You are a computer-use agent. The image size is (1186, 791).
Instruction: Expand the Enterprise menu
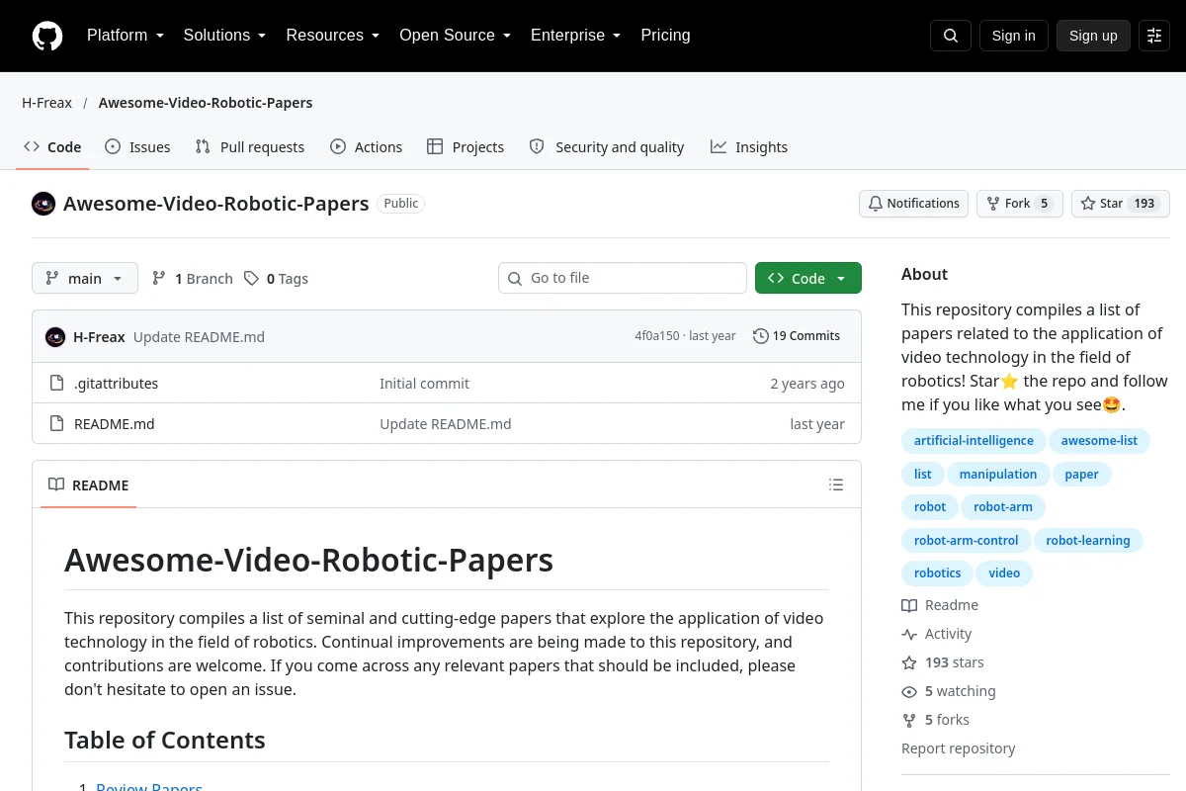pos(575,36)
